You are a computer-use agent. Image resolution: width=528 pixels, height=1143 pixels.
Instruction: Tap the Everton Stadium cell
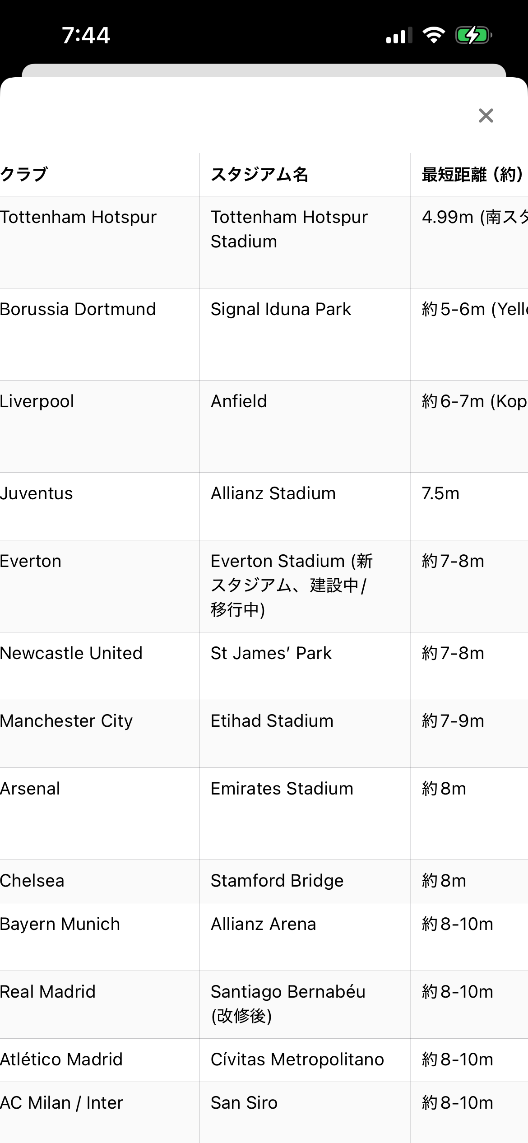(291, 585)
